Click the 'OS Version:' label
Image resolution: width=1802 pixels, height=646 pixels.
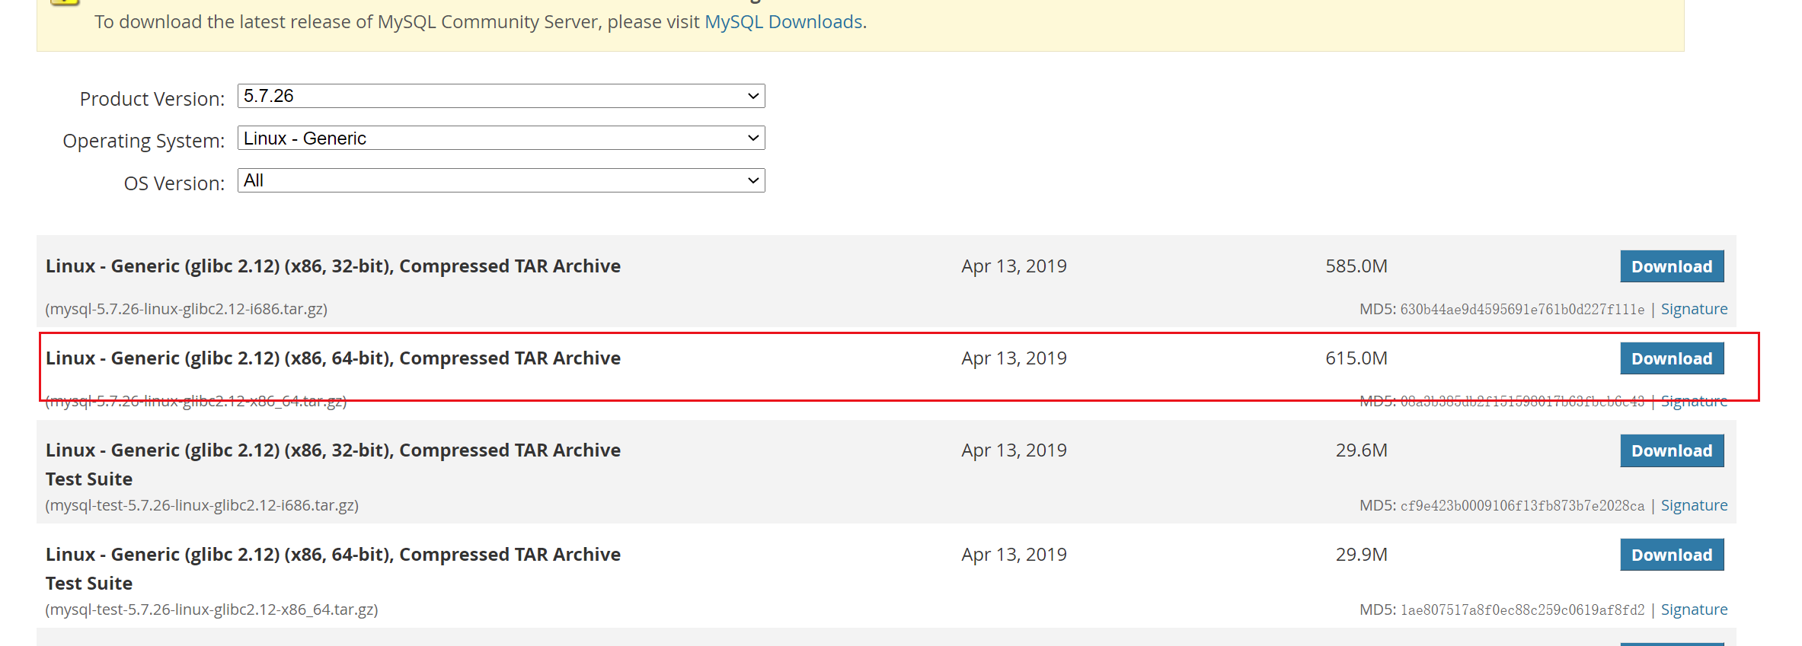pyautogui.click(x=174, y=183)
